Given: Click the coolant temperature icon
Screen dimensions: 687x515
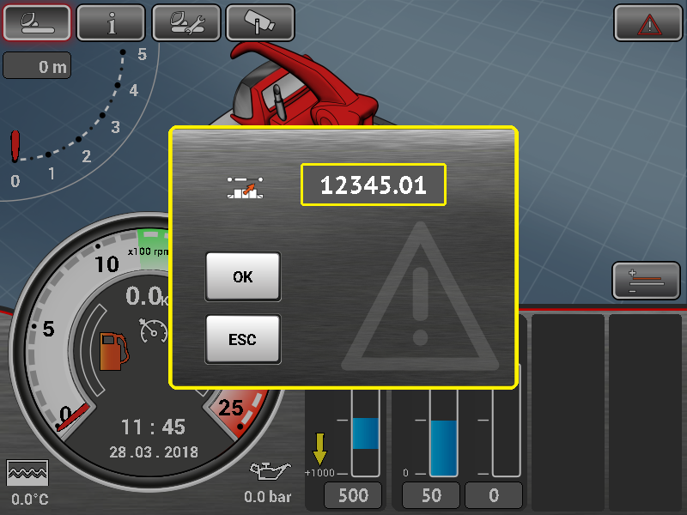Looking at the screenshot, I should pyautogui.click(x=27, y=473).
